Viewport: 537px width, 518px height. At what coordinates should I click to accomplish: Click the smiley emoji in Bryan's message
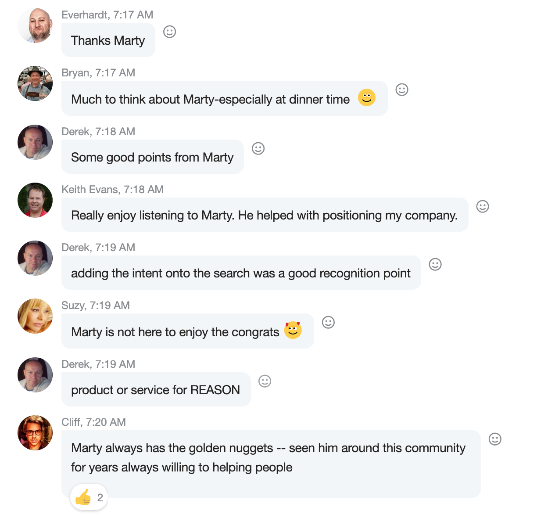coord(367,97)
